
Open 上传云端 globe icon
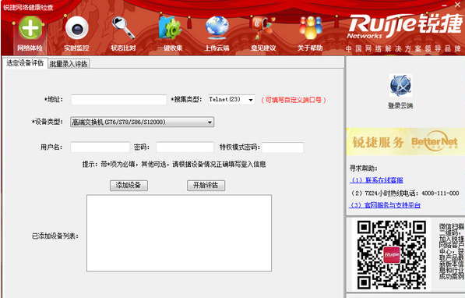tap(217, 27)
